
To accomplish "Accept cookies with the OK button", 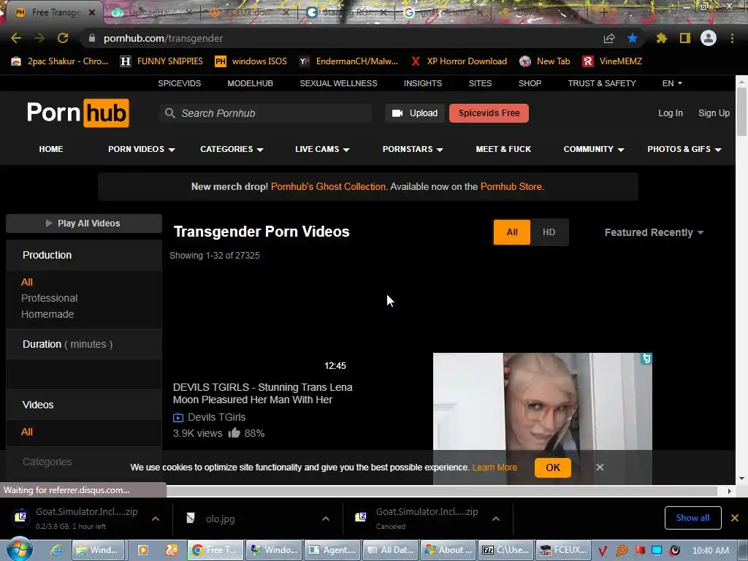I will point(553,467).
